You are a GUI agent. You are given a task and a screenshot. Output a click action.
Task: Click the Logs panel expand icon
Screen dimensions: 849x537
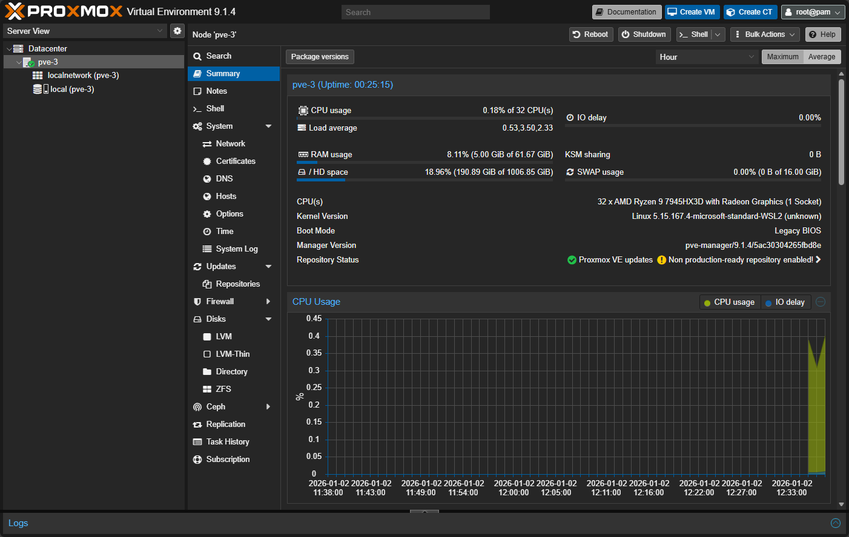point(836,523)
